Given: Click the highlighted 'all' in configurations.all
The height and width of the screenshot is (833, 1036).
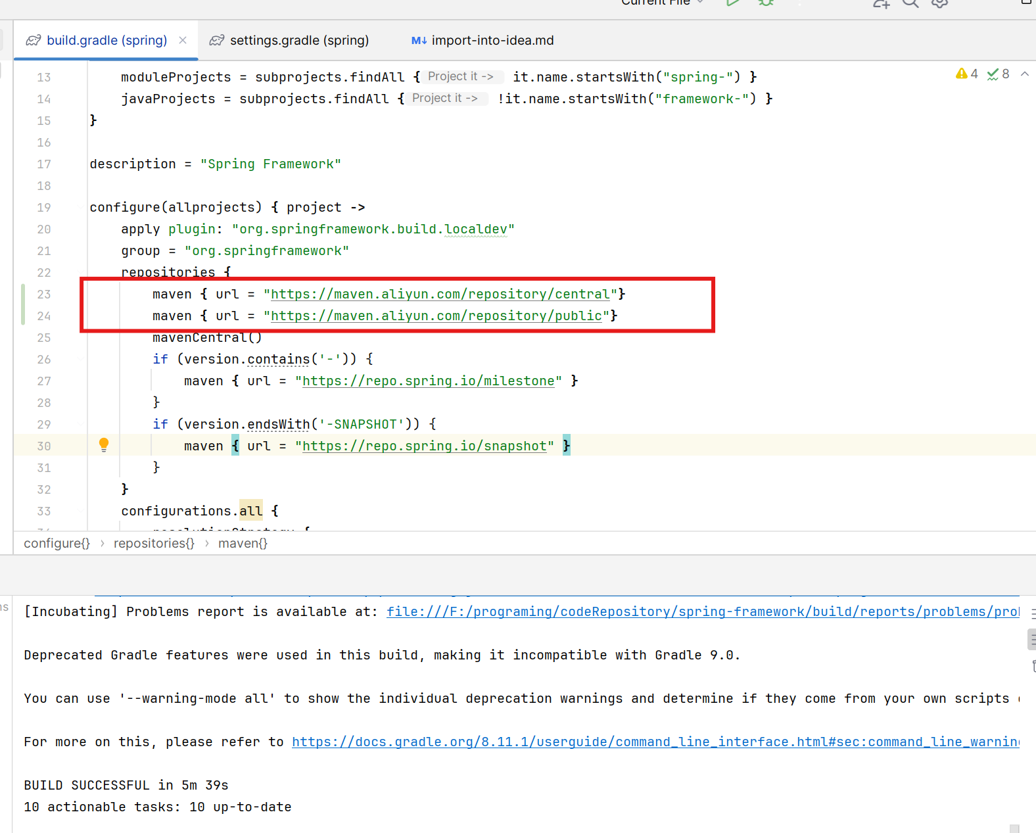Looking at the screenshot, I should [251, 511].
